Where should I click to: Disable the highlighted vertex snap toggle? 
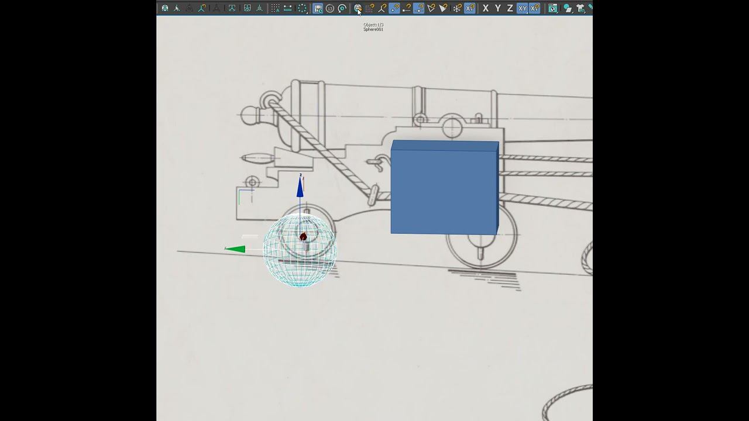[394, 8]
